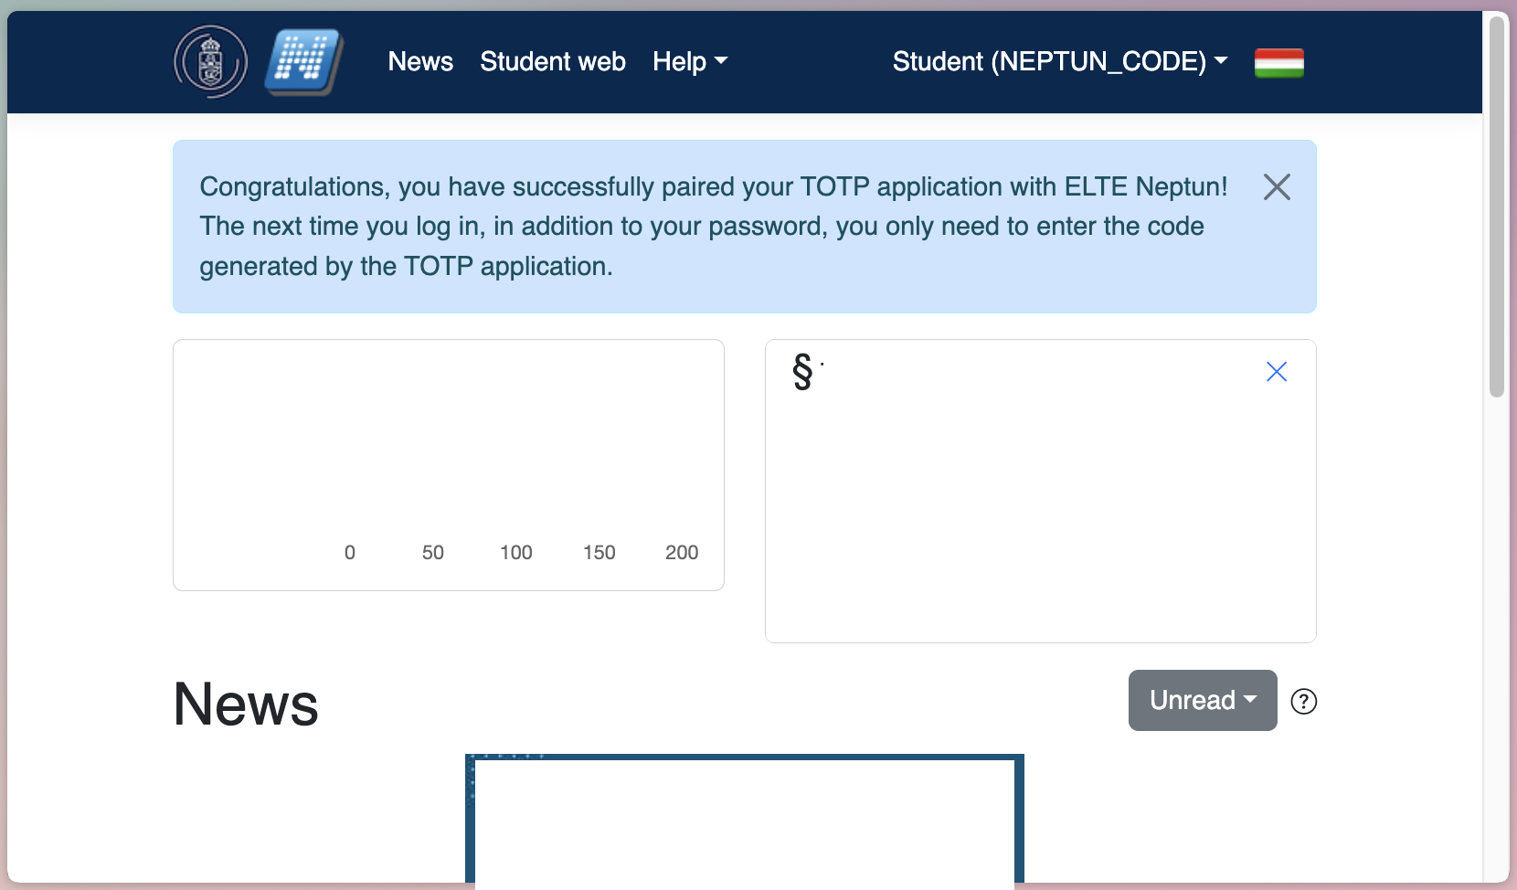
Task: Click the 100 label on chart axis
Action: (x=516, y=553)
